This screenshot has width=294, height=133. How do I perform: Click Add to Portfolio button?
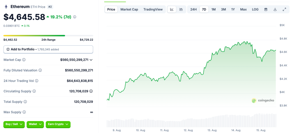tap(48, 49)
